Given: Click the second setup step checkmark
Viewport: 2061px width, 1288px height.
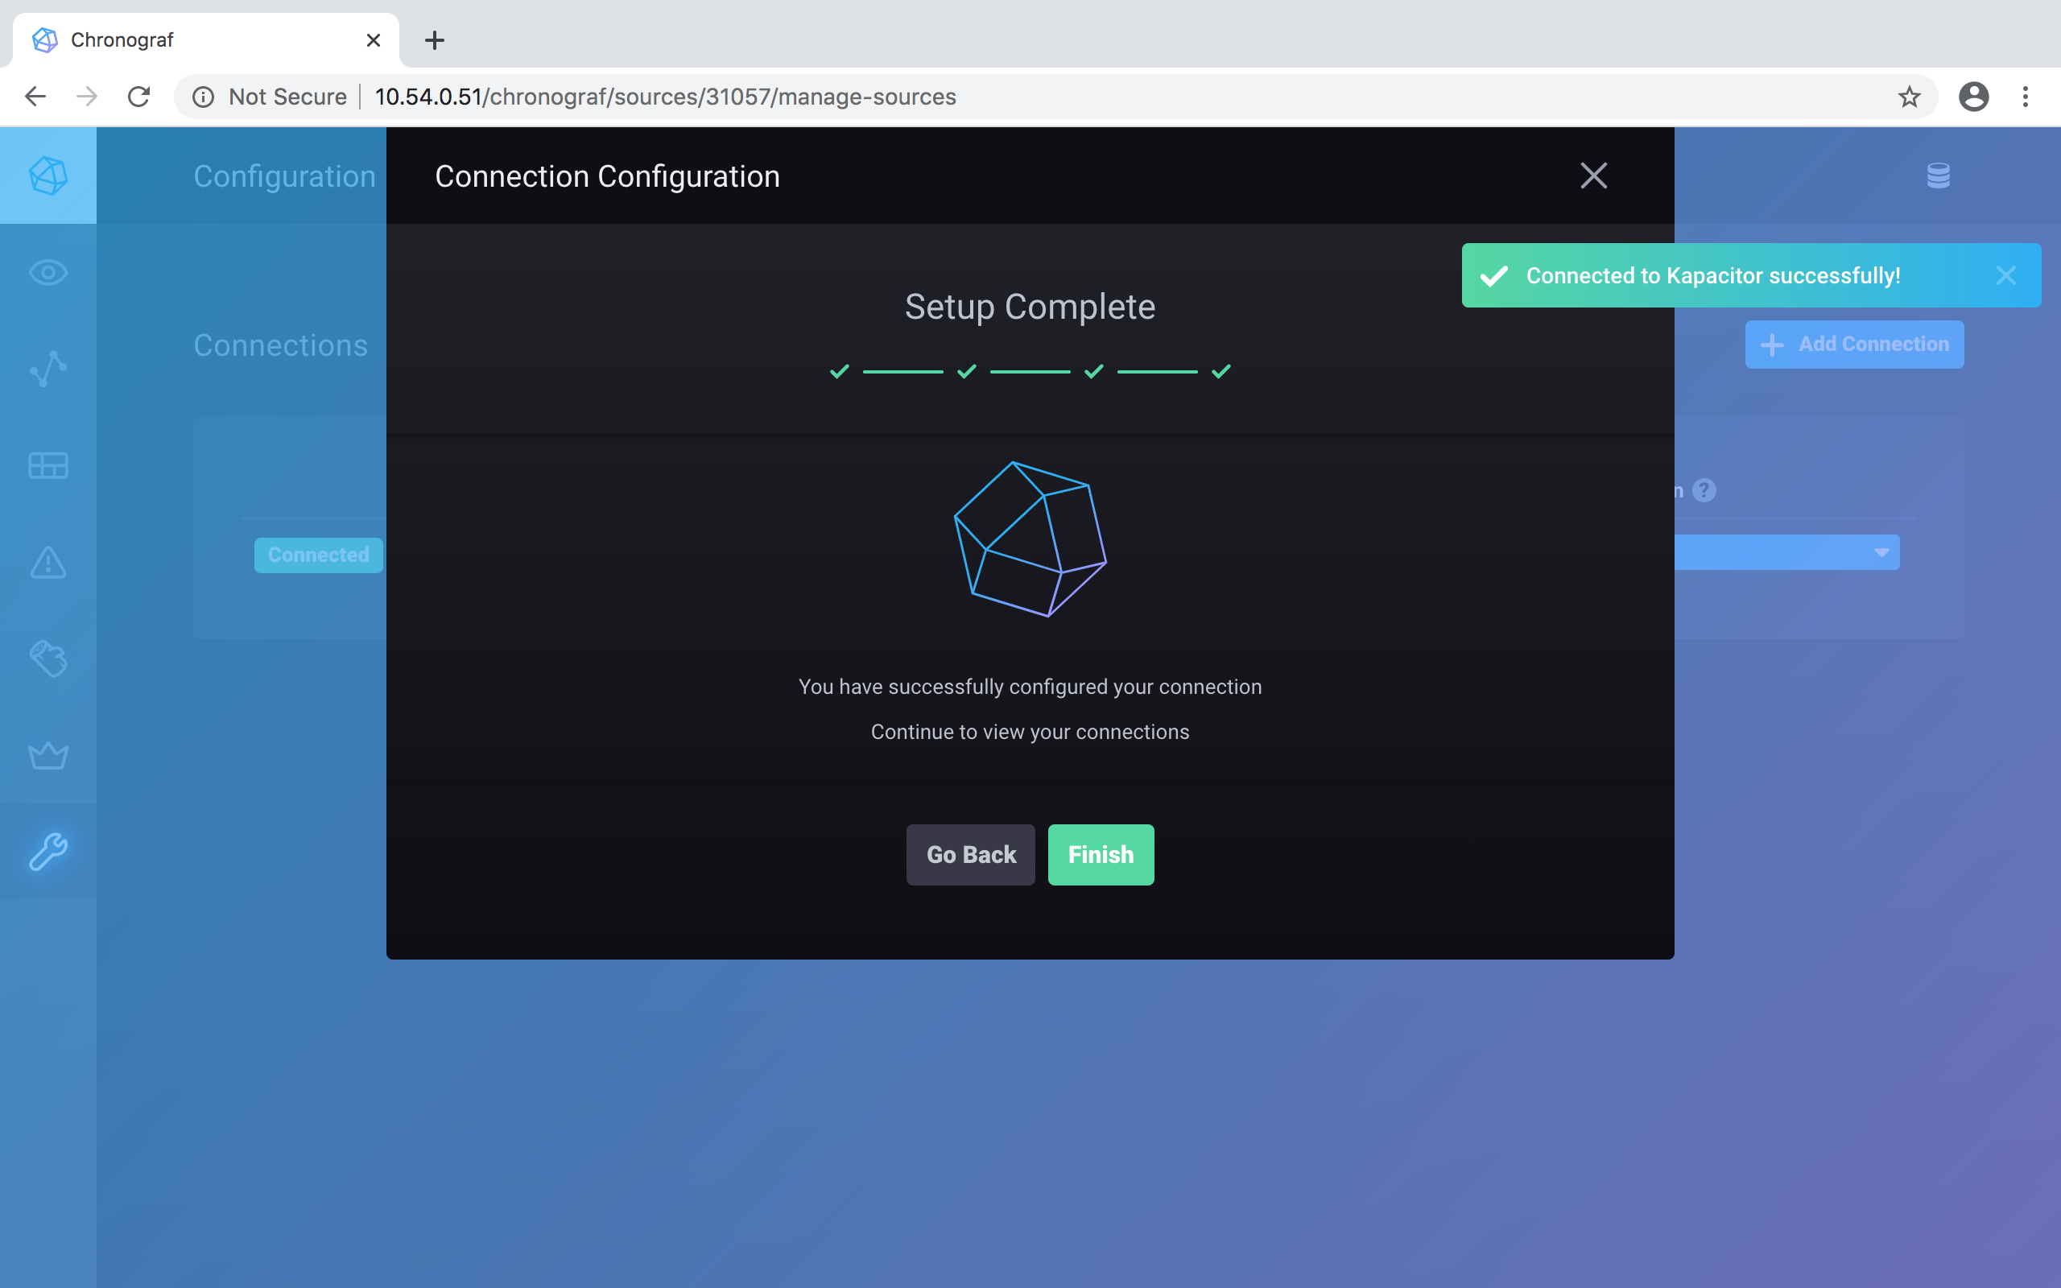Looking at the screenshot, I should (x=967, y=371).
